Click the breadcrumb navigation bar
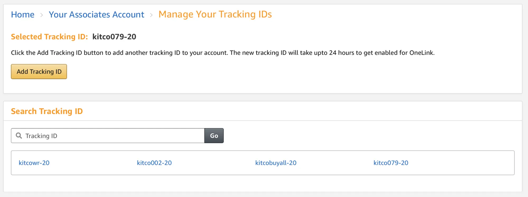Viewport: 528px width, 197px height. [x=142, y=15]
